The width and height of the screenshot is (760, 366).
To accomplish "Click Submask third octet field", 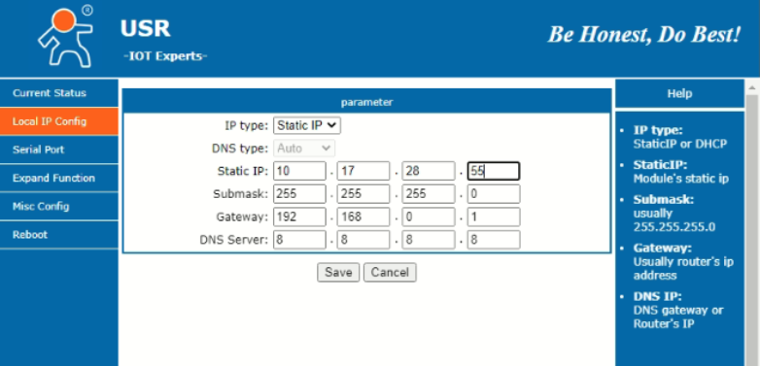I will tap(429, 193).
